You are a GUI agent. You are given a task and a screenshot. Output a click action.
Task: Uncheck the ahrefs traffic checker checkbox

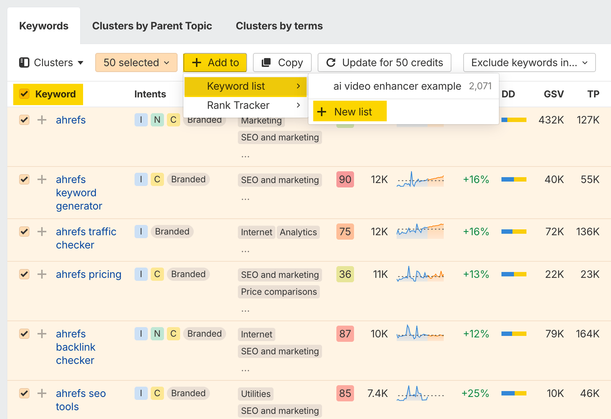click(24, 232)
